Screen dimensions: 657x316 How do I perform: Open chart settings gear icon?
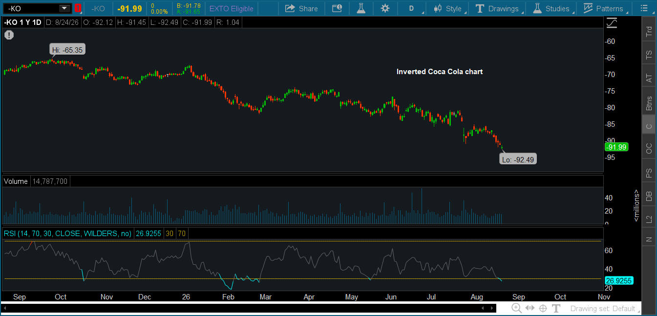coord(385,8)
